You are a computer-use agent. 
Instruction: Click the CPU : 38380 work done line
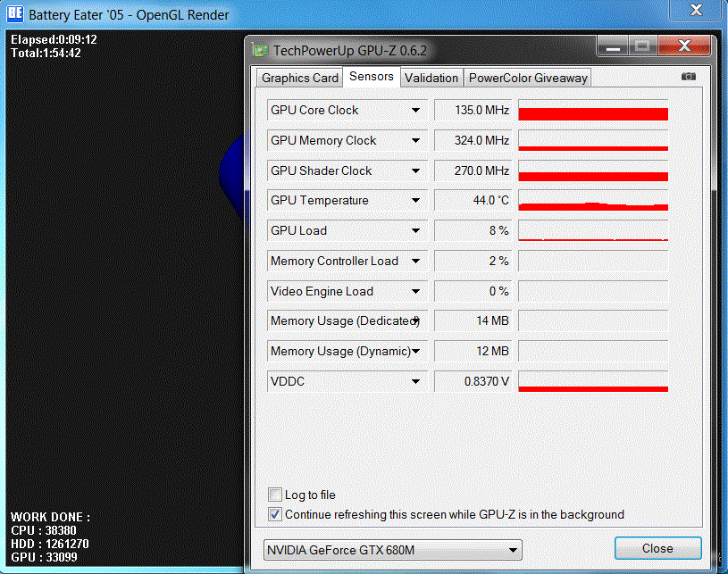coord(43,530)
